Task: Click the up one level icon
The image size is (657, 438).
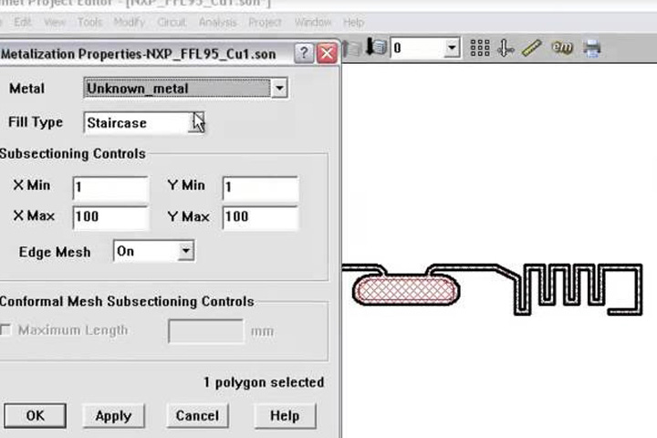Action: pyautogui.click(x=352, y=48)
